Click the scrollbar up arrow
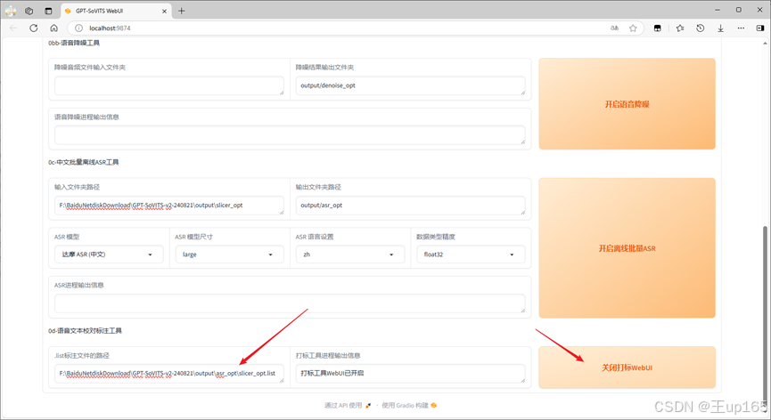Image resolution: width=771 pixels, height=420 pixels. 766,44
